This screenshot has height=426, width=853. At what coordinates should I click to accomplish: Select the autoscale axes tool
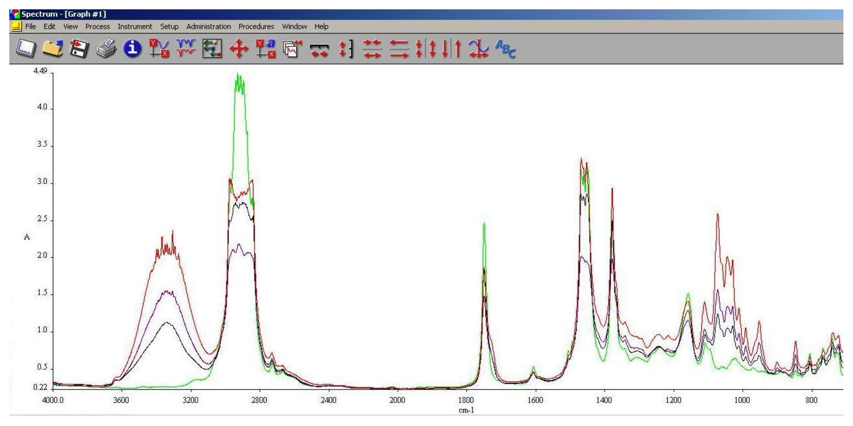(x=212, y=49)
